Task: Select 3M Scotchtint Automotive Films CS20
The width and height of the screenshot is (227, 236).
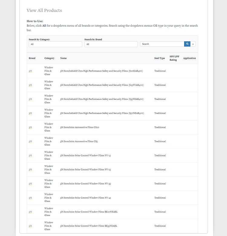Action: pos(80,127)
